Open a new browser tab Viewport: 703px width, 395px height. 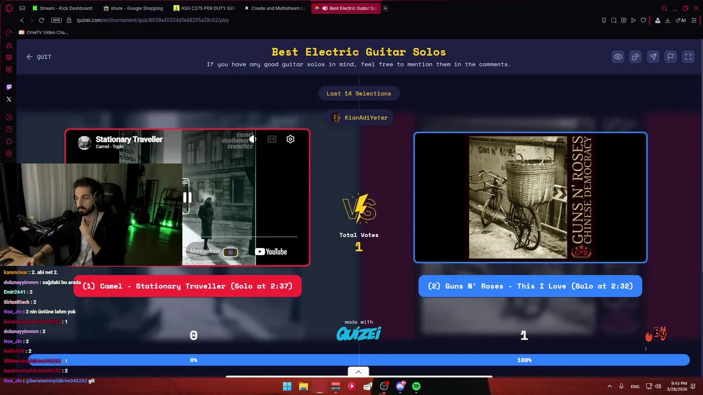point(385,8)
